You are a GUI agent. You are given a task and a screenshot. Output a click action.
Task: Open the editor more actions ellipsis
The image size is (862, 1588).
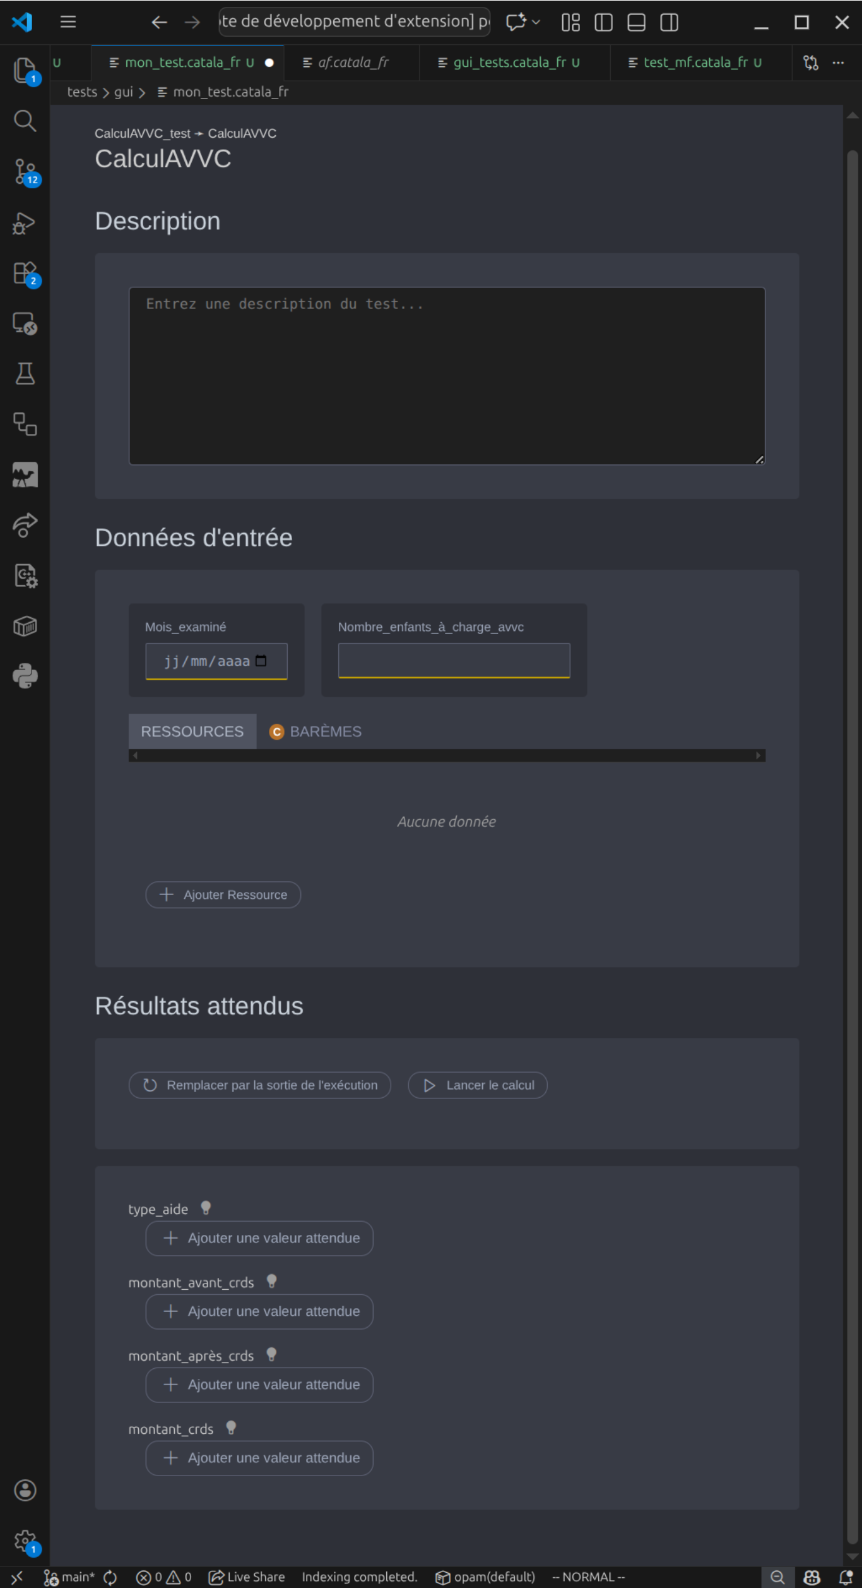point(838,63)
